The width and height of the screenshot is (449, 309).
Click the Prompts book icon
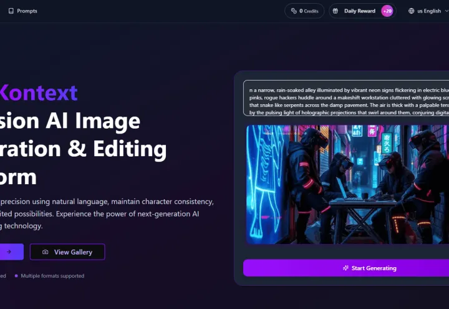point(11,11)
